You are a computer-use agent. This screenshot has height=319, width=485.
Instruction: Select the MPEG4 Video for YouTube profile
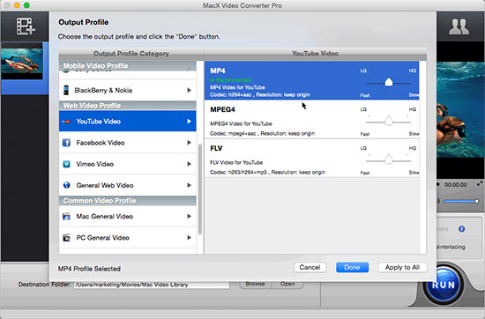pyautogui.click(x=312, y=119)
